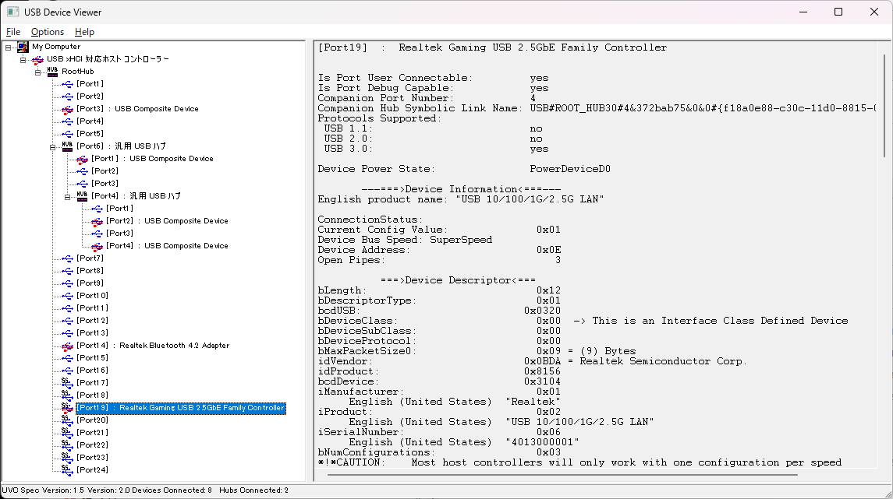
Task: Click the SuperSpeed icon for [Port21]
Action: [67, 433]
